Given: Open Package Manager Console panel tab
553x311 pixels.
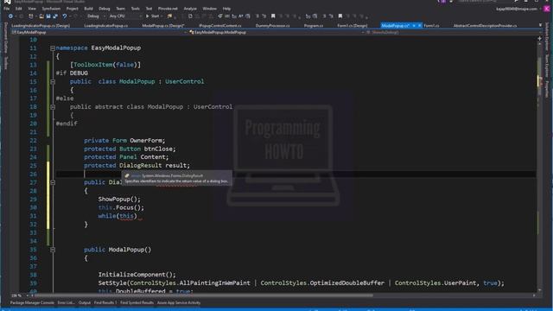Looking at the screenshot, I should tap(32, 302).
